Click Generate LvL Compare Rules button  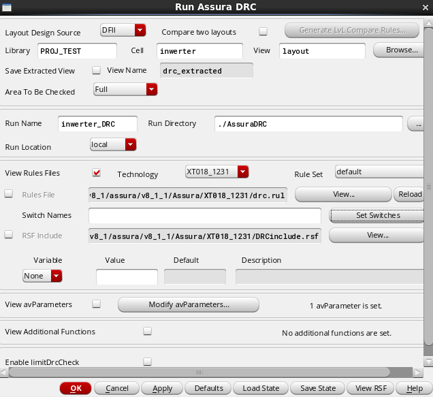pos(352,30)
